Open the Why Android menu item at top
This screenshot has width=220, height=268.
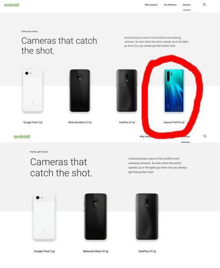[151, 5]
